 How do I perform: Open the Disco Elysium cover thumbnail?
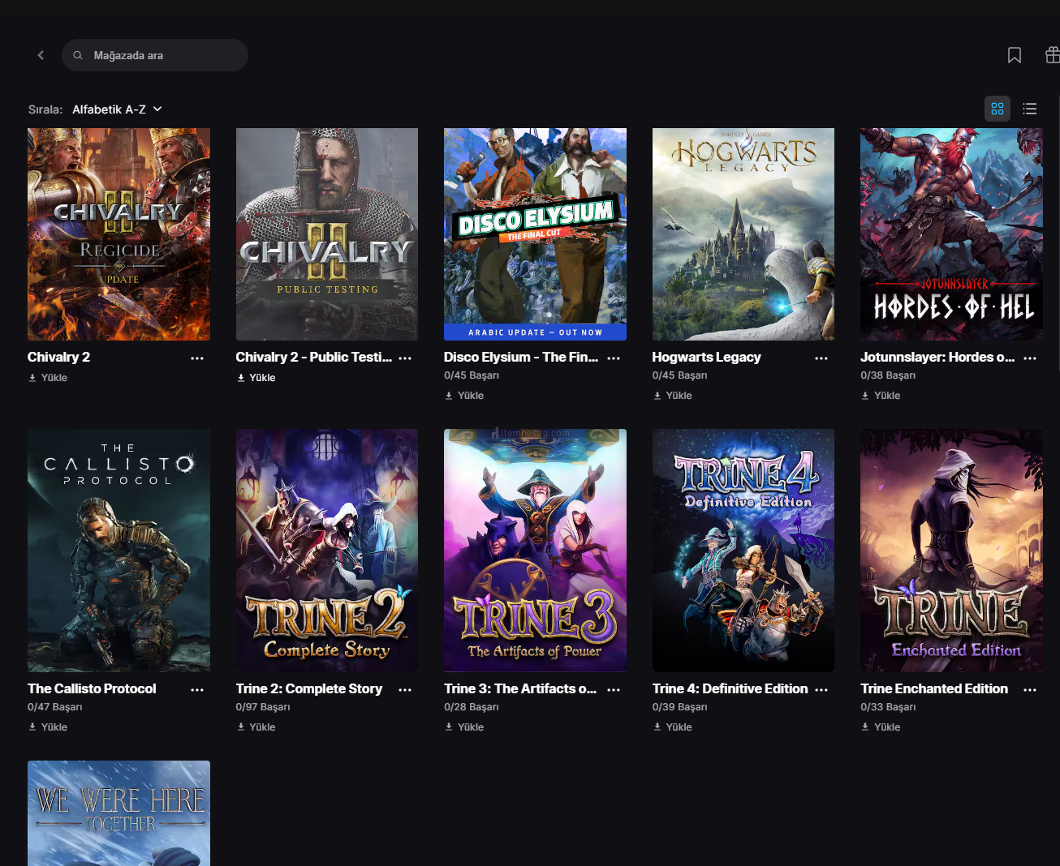point(535,234)
